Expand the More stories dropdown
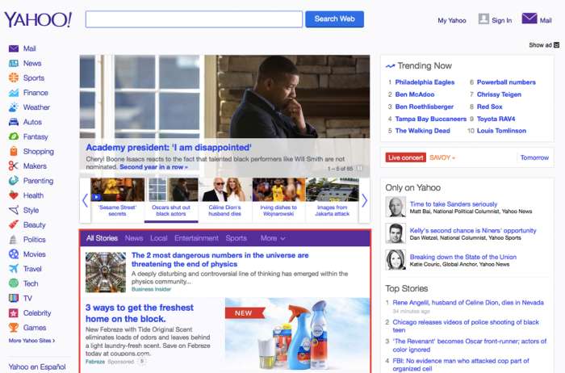The width and height of the screenshot is (565, 373). click(x=273, y=238)
